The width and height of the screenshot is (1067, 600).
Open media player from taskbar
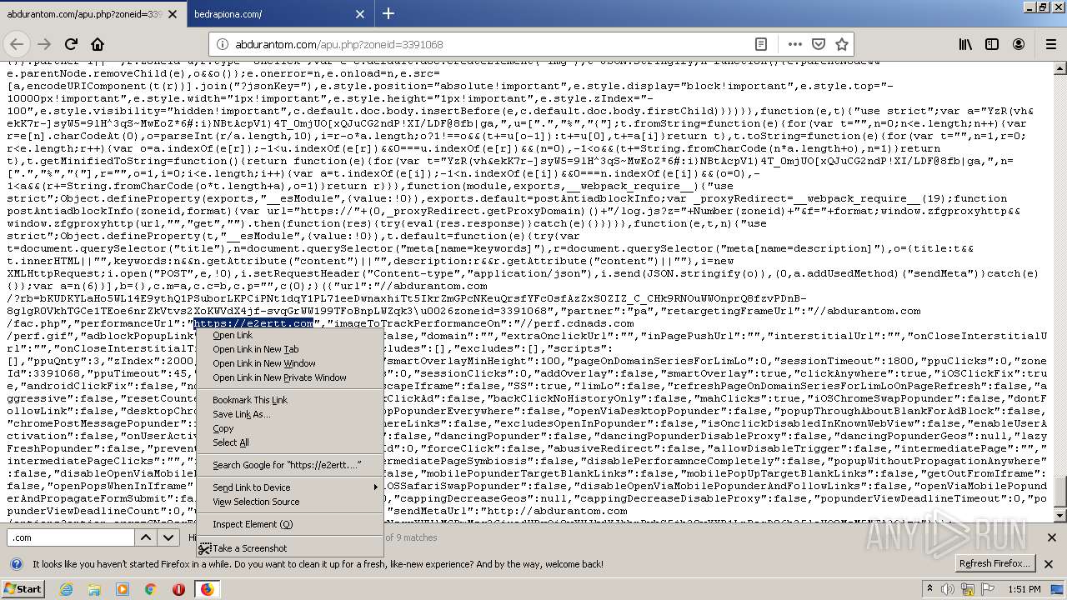click(123, 589)
